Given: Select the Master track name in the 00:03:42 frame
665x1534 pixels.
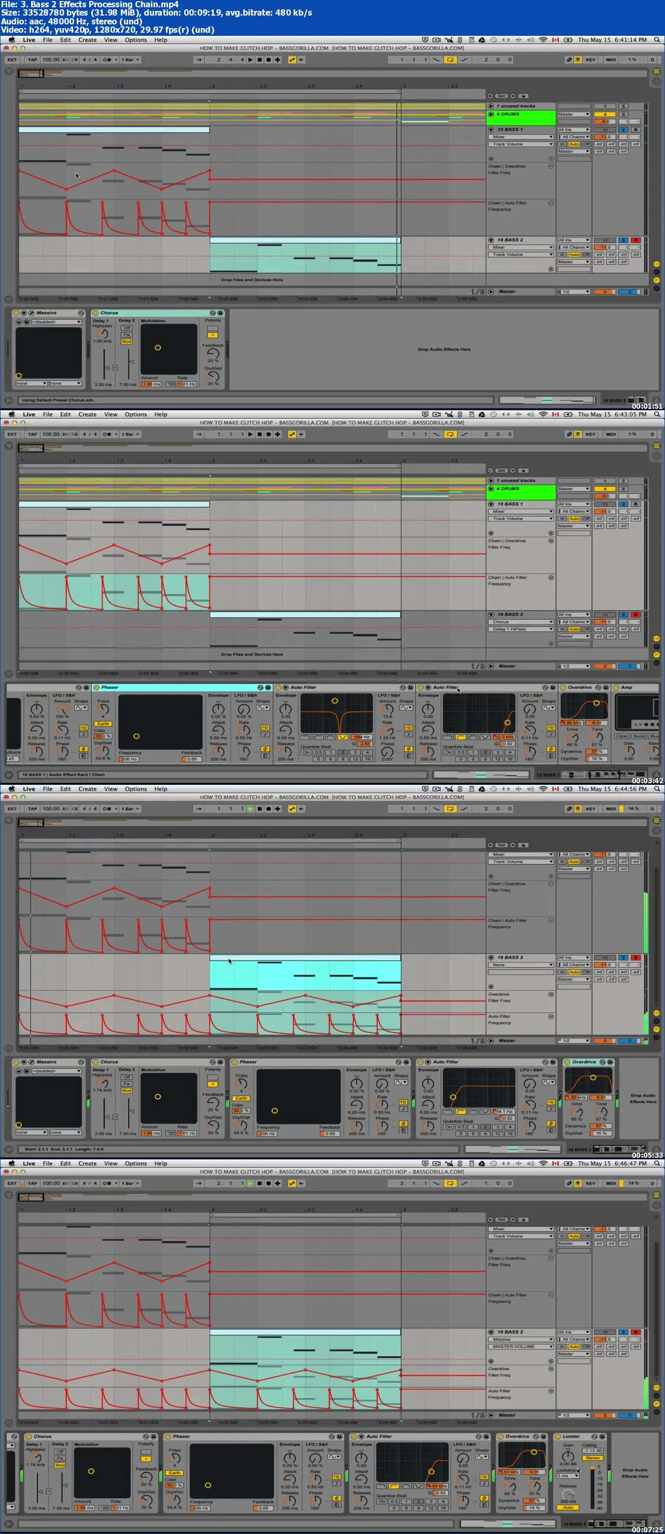Looking at the screenshot, I should [507, 666].
